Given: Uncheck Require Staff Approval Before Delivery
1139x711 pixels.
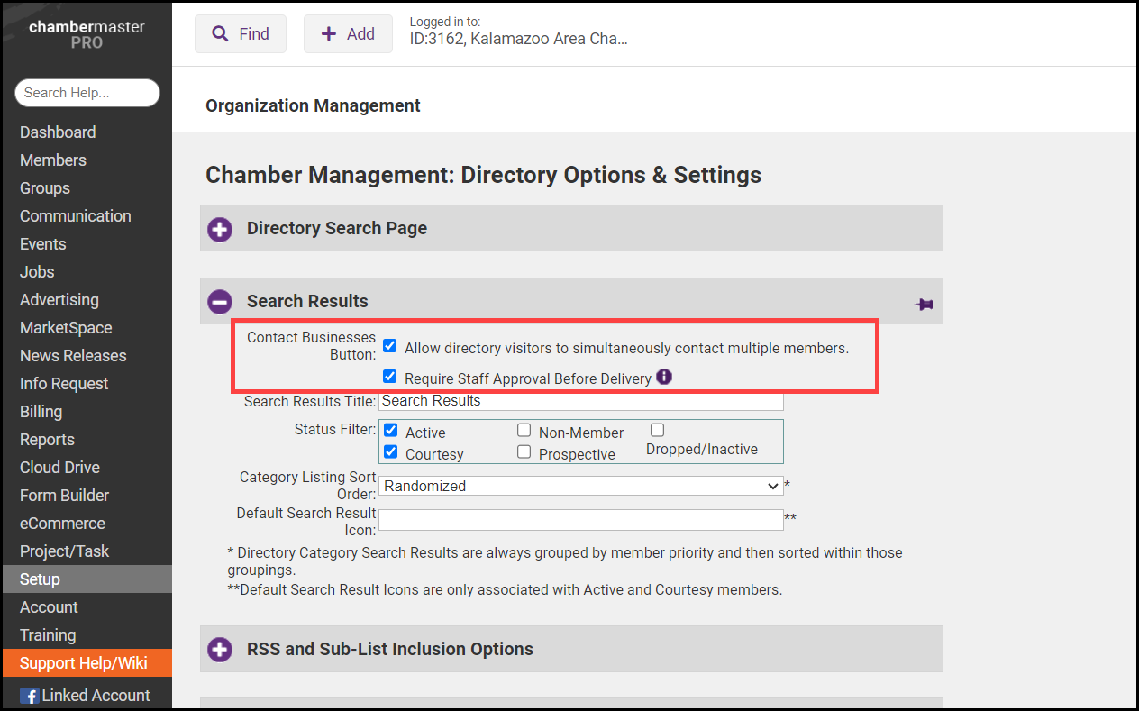Looking at the screenshot, I should click(390, 377).
